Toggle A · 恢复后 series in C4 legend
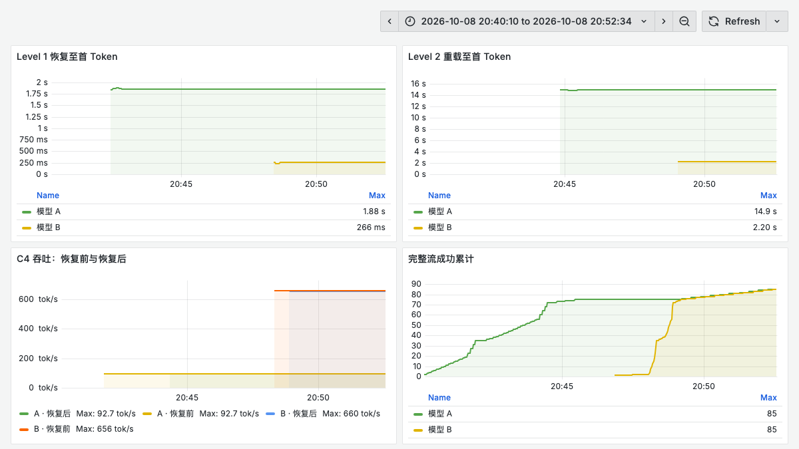The width and height of the screenshot is (799, 449). click(52, 414)
